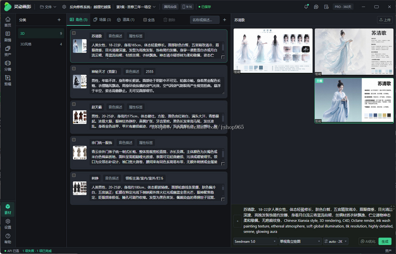Open the task list icon beside PRO badge
Screen dimensions: 396x254
(x=326, y=7)
